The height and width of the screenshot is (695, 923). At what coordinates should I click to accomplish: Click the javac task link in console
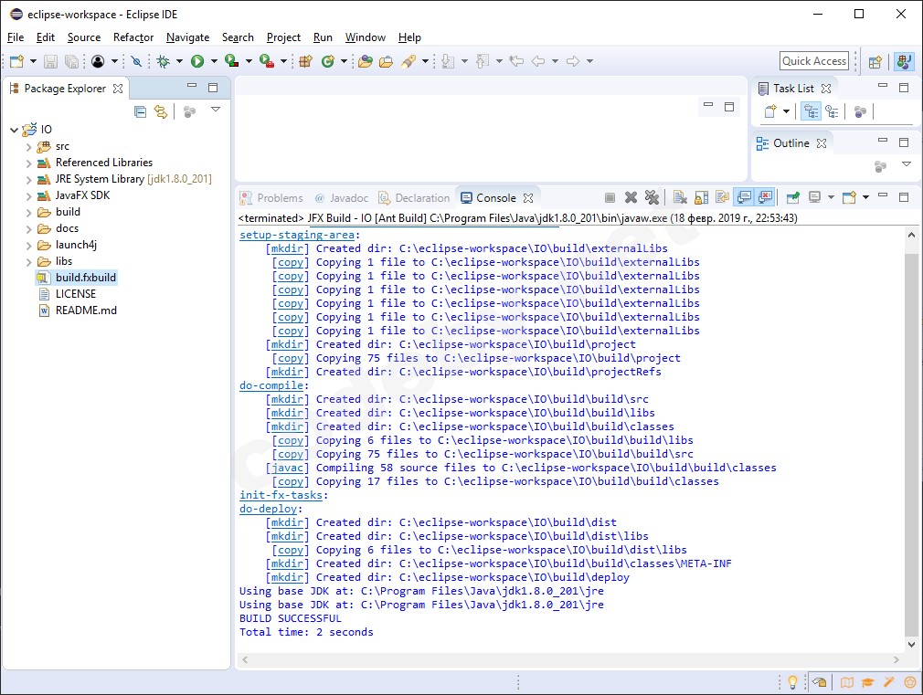click(x=287, y=468)
